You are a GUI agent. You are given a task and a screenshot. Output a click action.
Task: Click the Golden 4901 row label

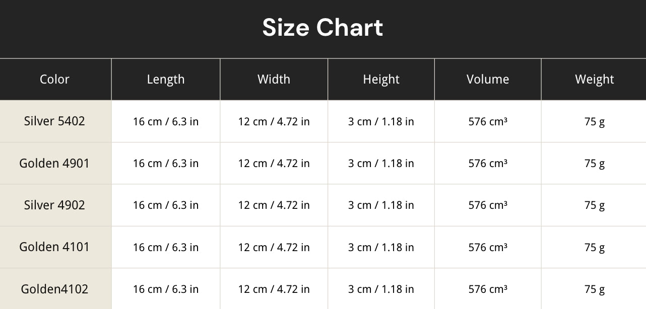[x=54, y=163]
